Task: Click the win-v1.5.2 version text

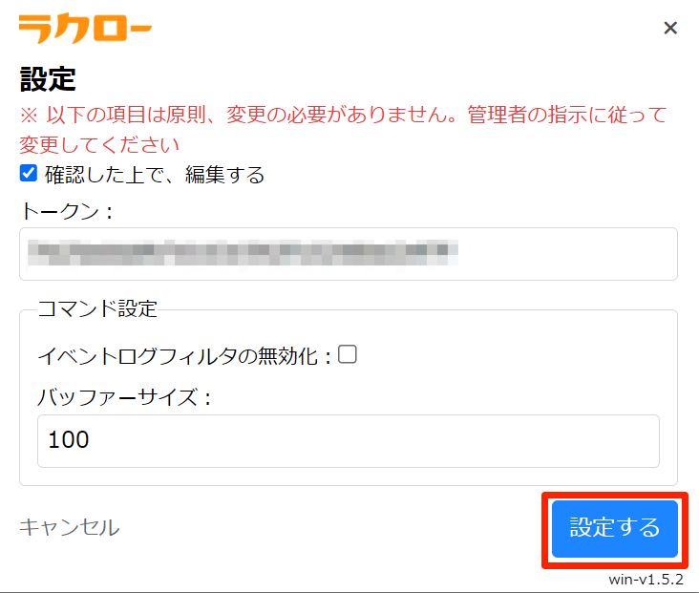Action: click(646, 581)
